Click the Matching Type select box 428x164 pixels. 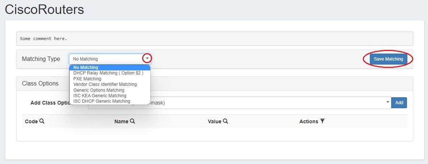(106, 59)
